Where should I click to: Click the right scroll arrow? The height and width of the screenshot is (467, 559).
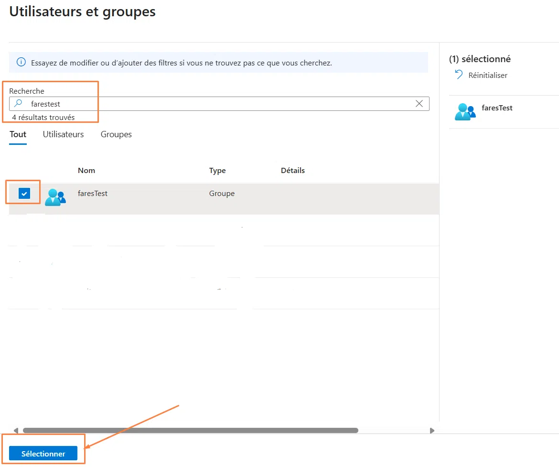(x=432, y=430)
